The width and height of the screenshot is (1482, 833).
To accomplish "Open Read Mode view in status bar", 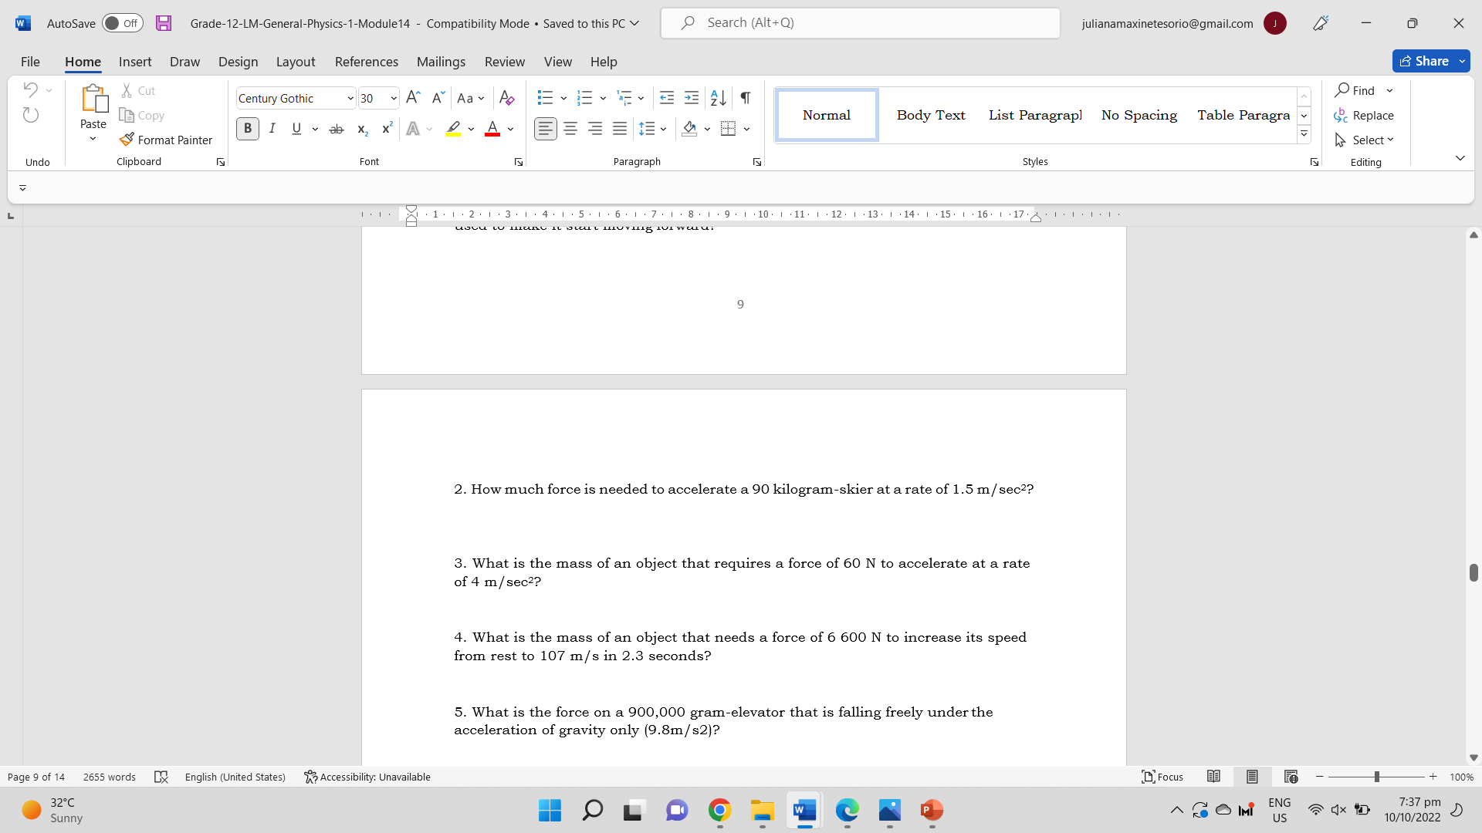I will [1213, 777].
